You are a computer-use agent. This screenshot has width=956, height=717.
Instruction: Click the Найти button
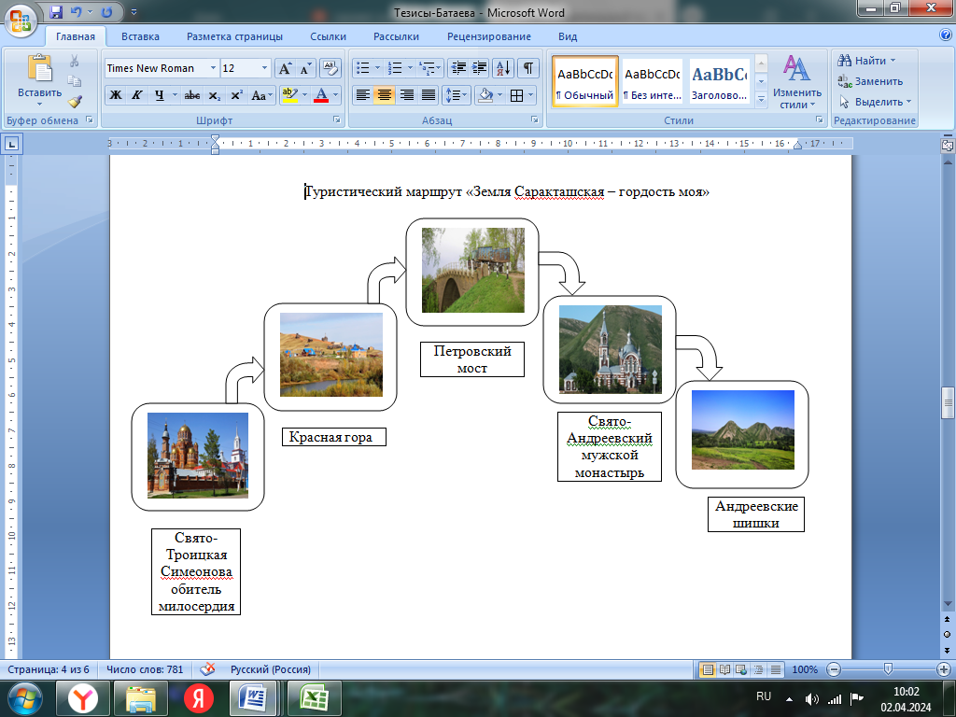click(869, 61)
